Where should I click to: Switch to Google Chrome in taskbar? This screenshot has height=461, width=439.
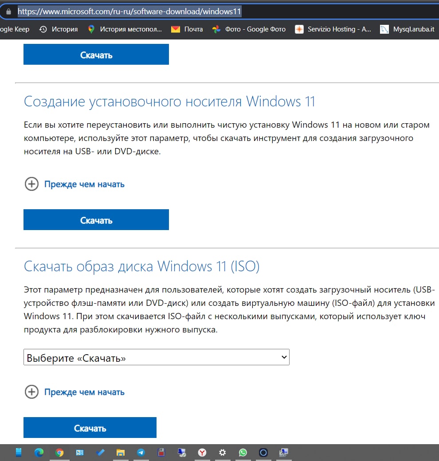(x=59, y=453)
